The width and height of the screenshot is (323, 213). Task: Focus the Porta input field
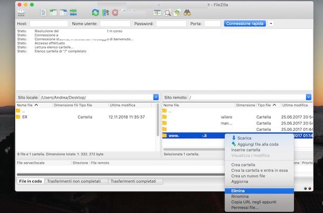click(212, 23)
